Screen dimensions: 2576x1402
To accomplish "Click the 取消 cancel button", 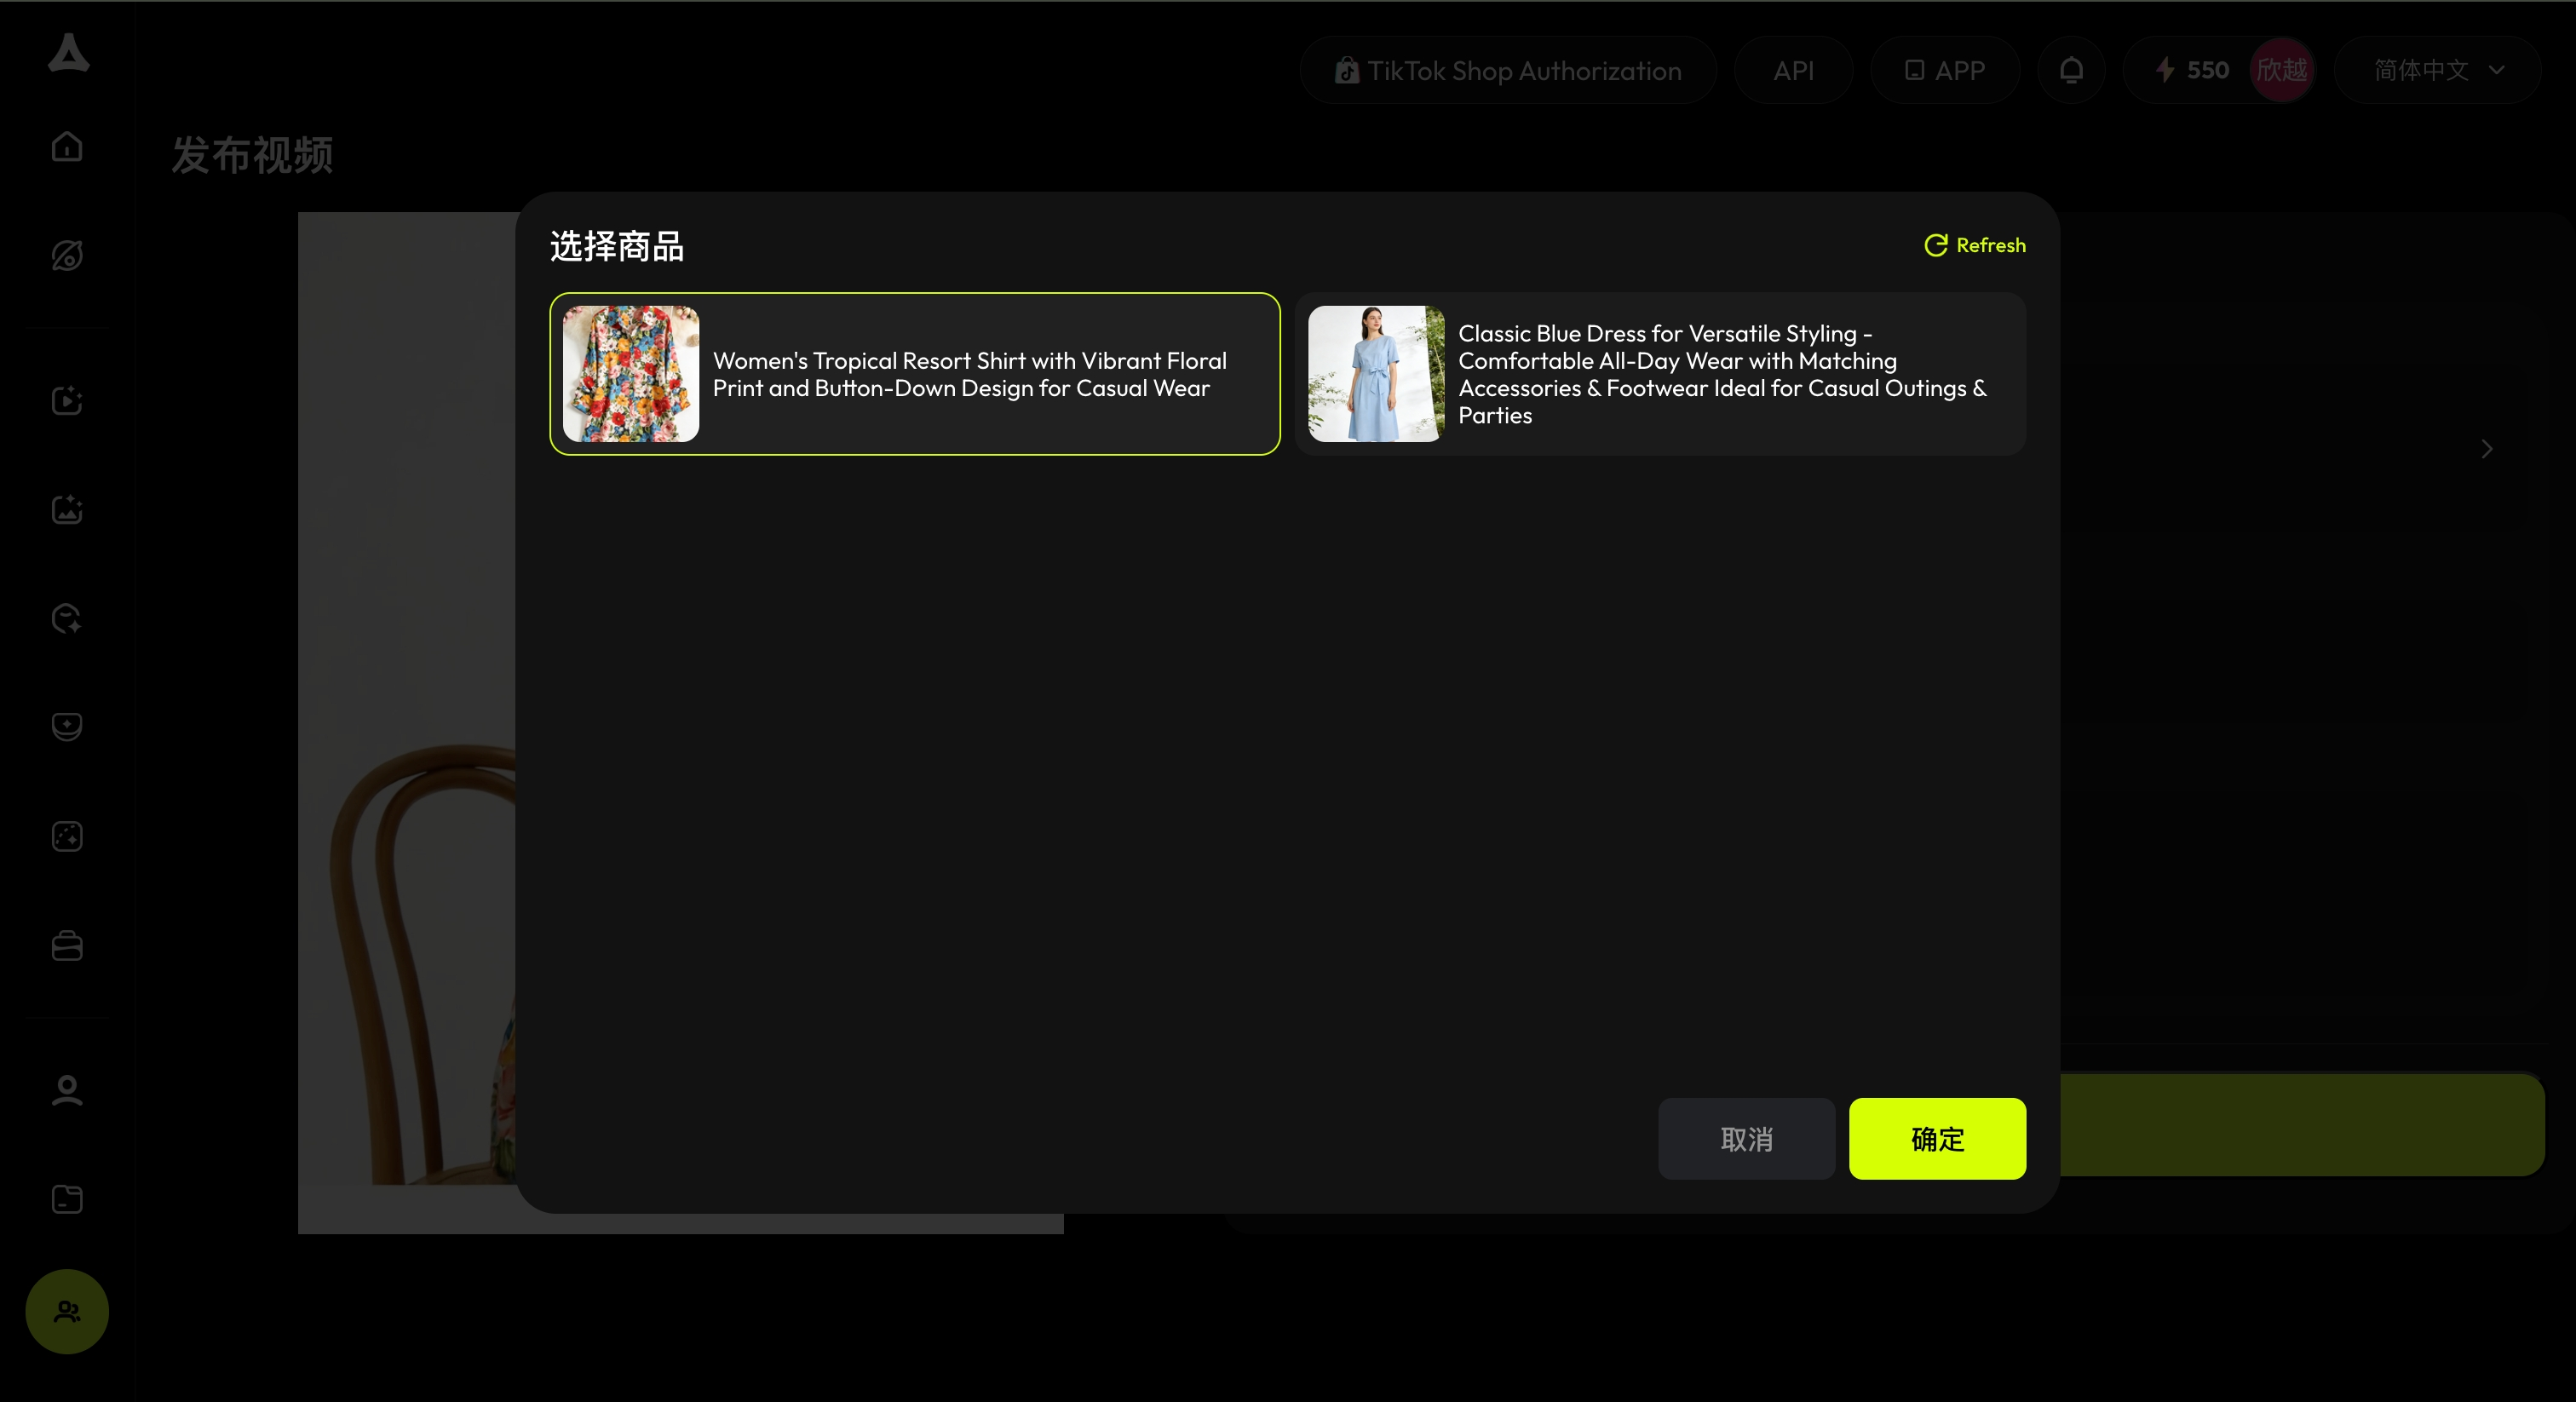I will [1746, 1139].
